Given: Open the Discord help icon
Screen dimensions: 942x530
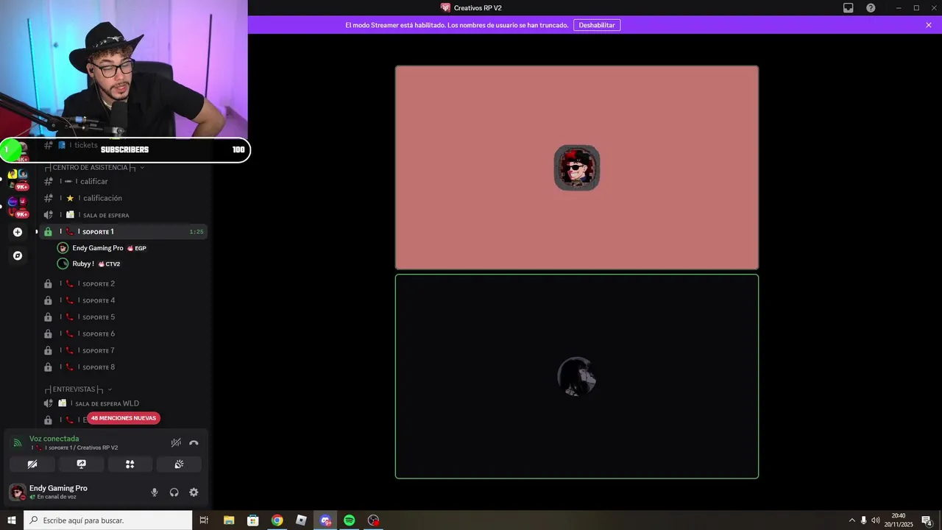Looking at the screenshot, I should pos(871,7).
